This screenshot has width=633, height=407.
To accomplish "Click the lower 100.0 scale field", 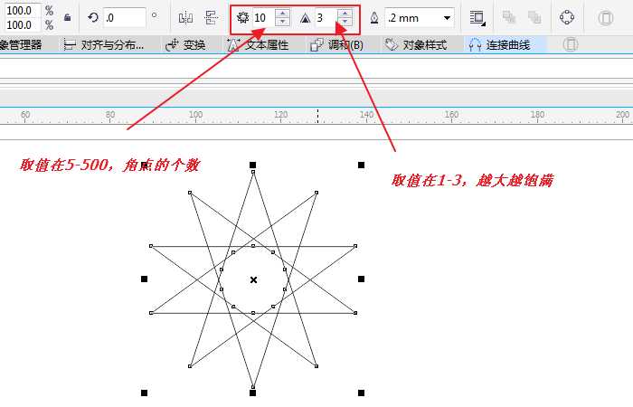I will (23, 25).
